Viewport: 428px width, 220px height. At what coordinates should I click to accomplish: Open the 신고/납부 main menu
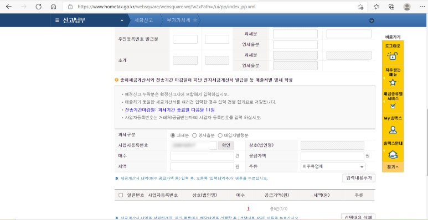(74, 20)
